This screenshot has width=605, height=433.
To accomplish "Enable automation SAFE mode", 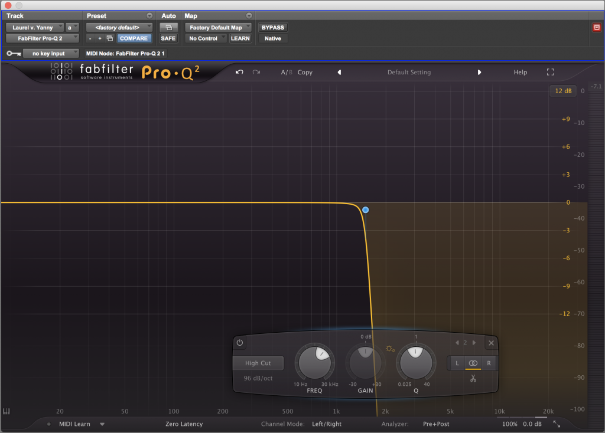I will (168, 38).
